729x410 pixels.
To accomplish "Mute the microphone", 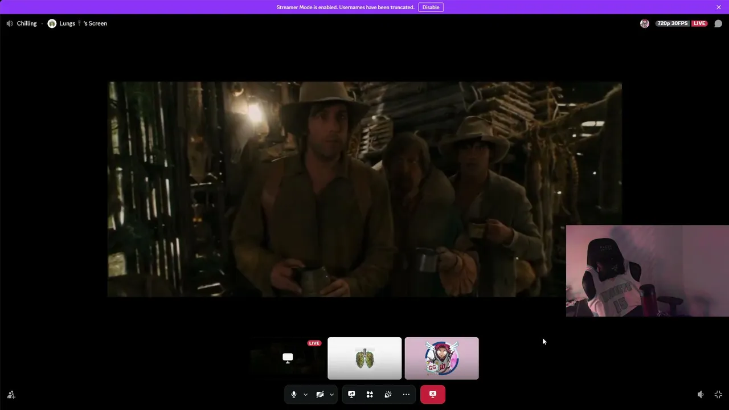I will point(294,394).
